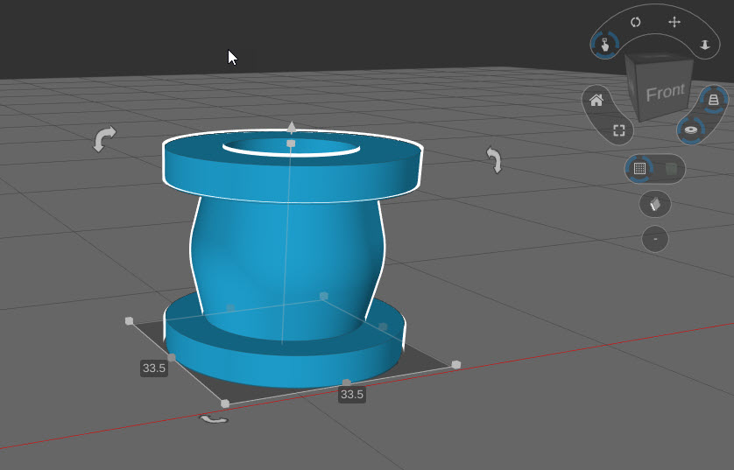This screenshot has height=470, width=734.
Task: Click the upward height arrow above the model
Action: pyautogui.click(x=291, y=127)
